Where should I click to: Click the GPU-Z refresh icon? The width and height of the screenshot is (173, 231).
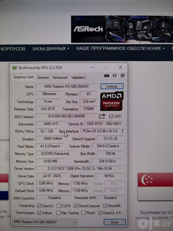click(114, 76)
